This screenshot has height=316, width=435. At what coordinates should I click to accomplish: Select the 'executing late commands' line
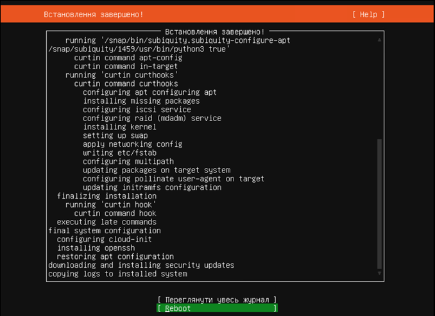(x=107, y=222)
